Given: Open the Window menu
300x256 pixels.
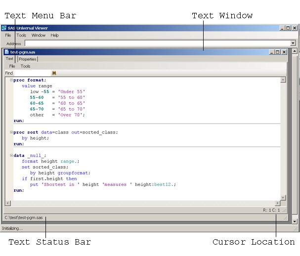Looking at the screenshot, I should pyautogui.click(x=39, y=35).
